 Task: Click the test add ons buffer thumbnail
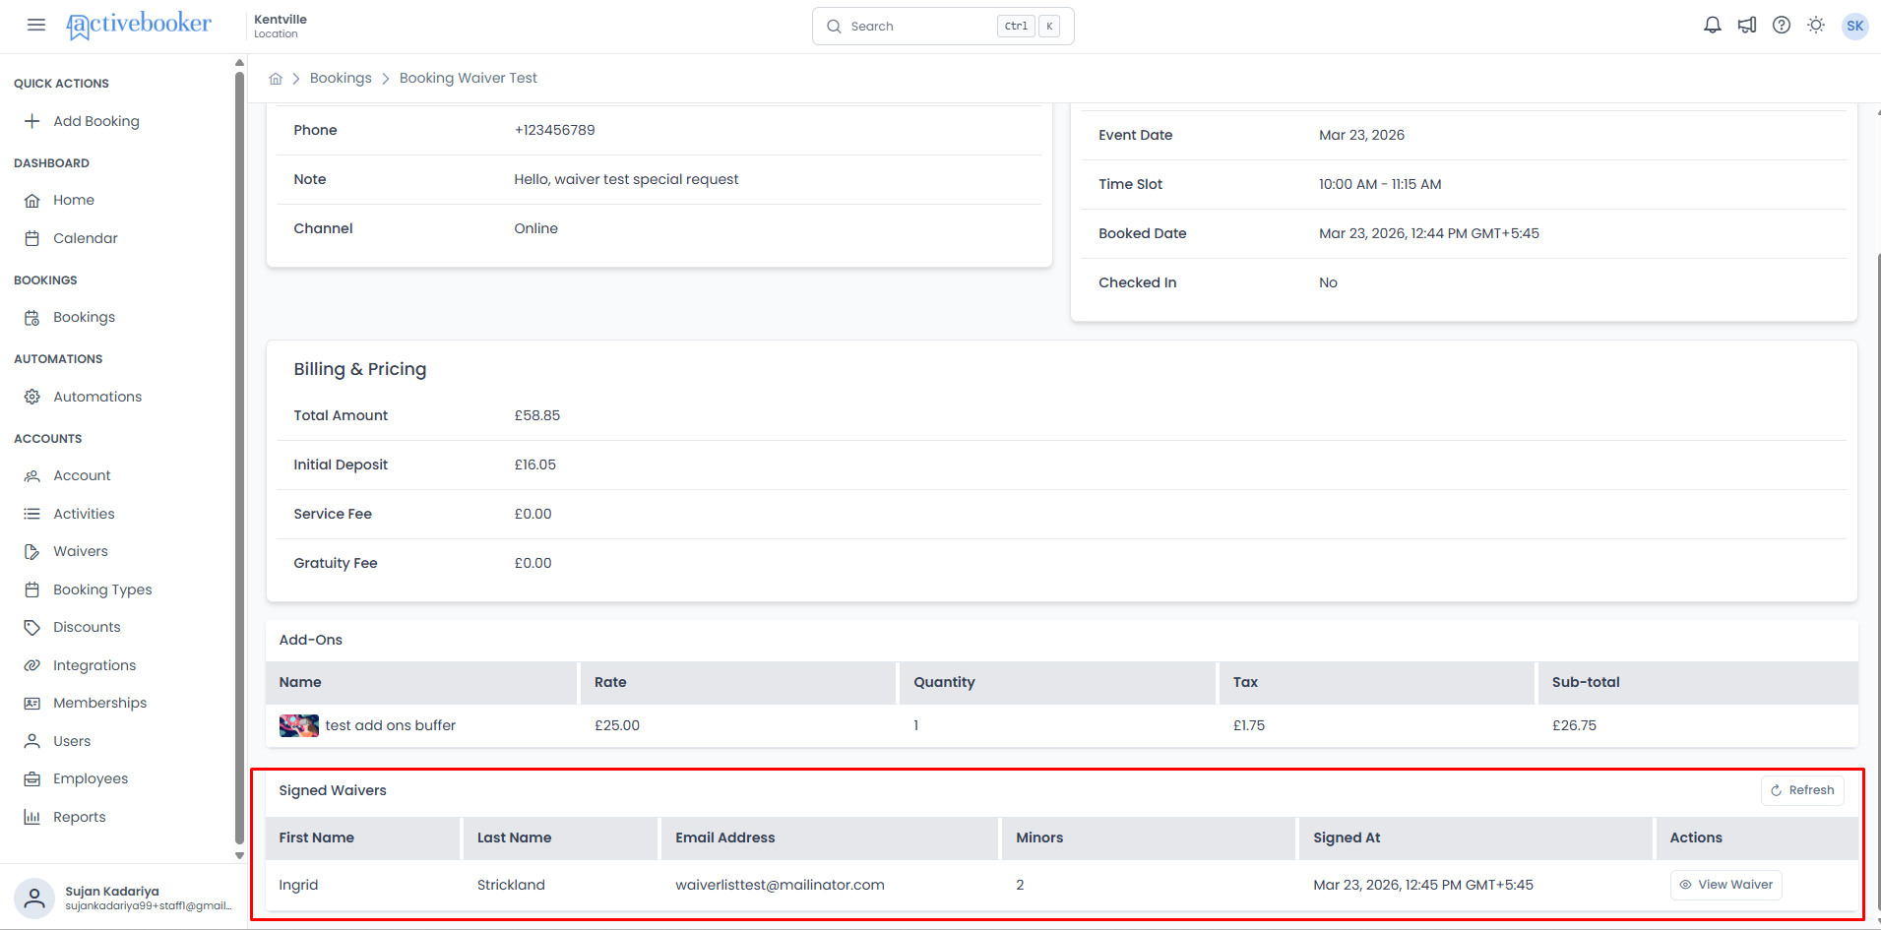299,726
